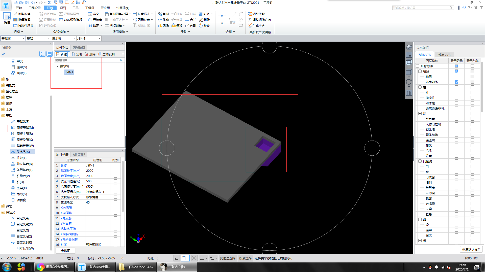The height and width of the screenshot is (272, 485).
Task: Collapse the 墙 group in display settings
Action: [x=420, y=114]
